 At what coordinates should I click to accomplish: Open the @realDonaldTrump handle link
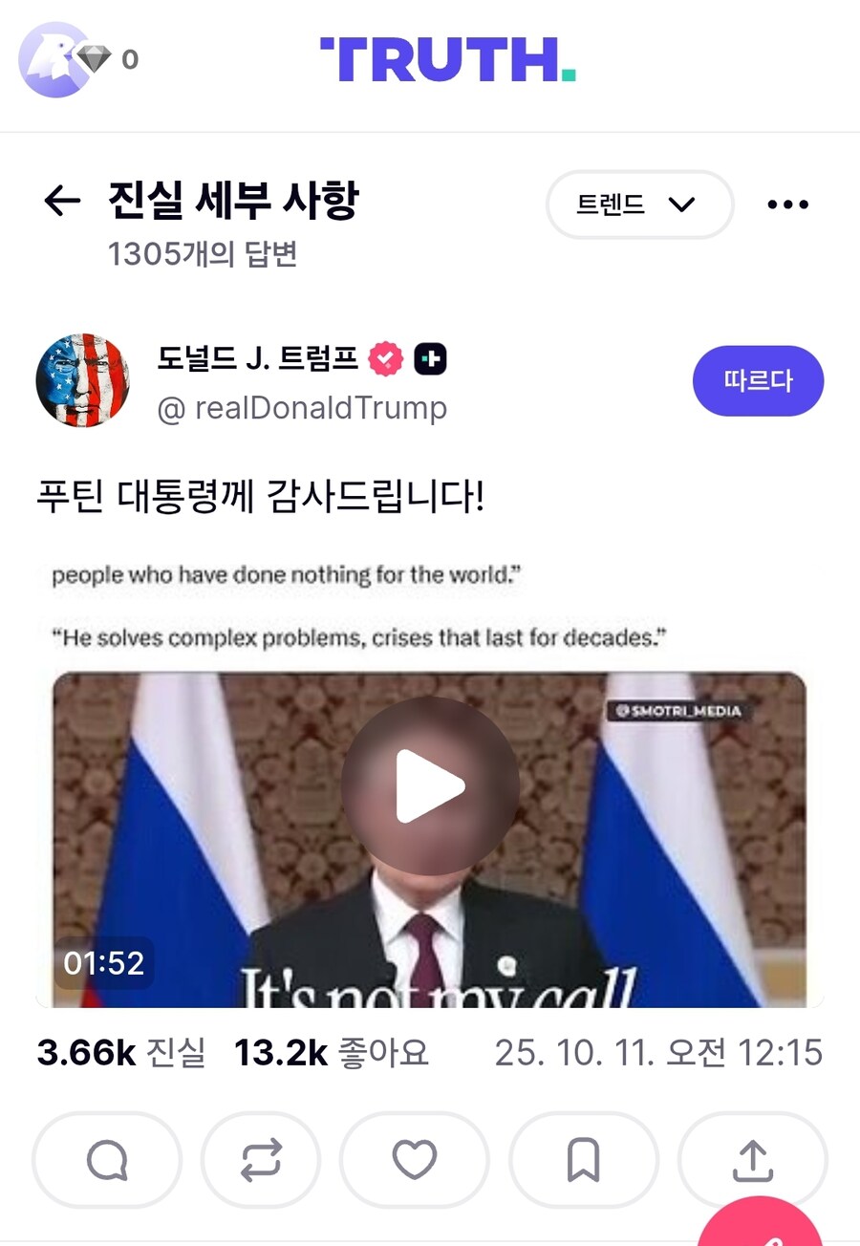pyautogui.click(x=303, y=408)
